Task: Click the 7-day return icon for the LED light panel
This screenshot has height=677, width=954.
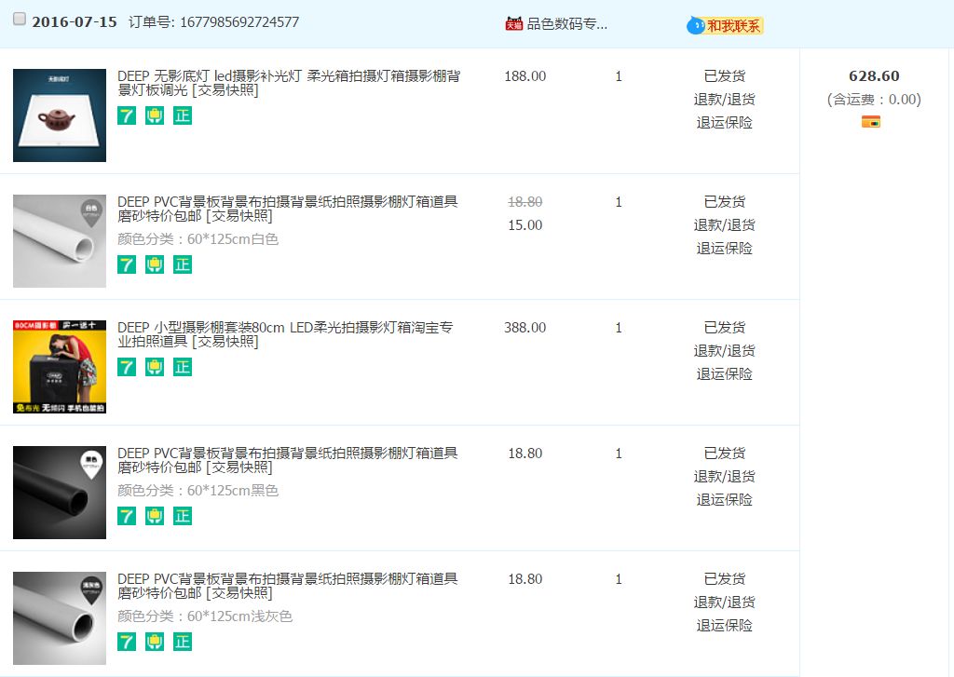Action: [127, 115]
